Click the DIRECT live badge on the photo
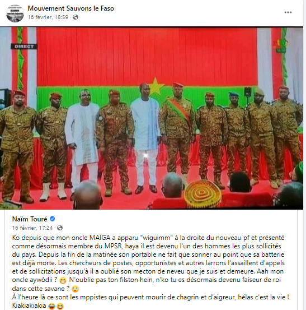Screen dimensions: 306x310 pos(24,47)
